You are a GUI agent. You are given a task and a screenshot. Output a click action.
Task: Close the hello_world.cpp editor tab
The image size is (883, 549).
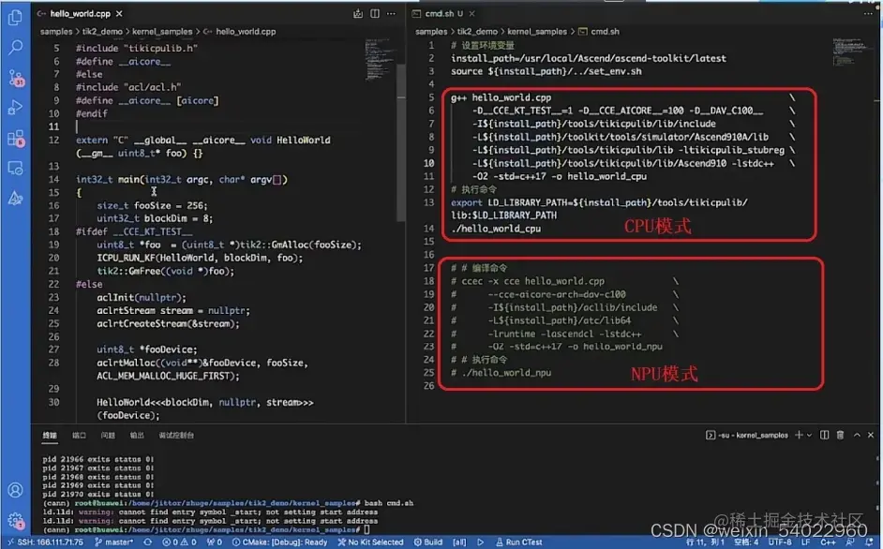[x=119, y=13]
